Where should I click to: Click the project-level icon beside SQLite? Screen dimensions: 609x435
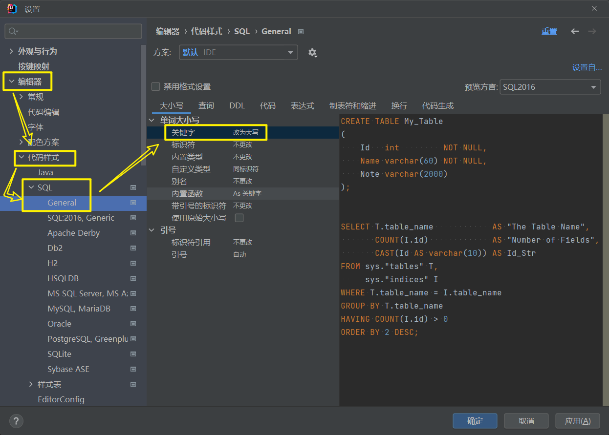pos(133,354)
